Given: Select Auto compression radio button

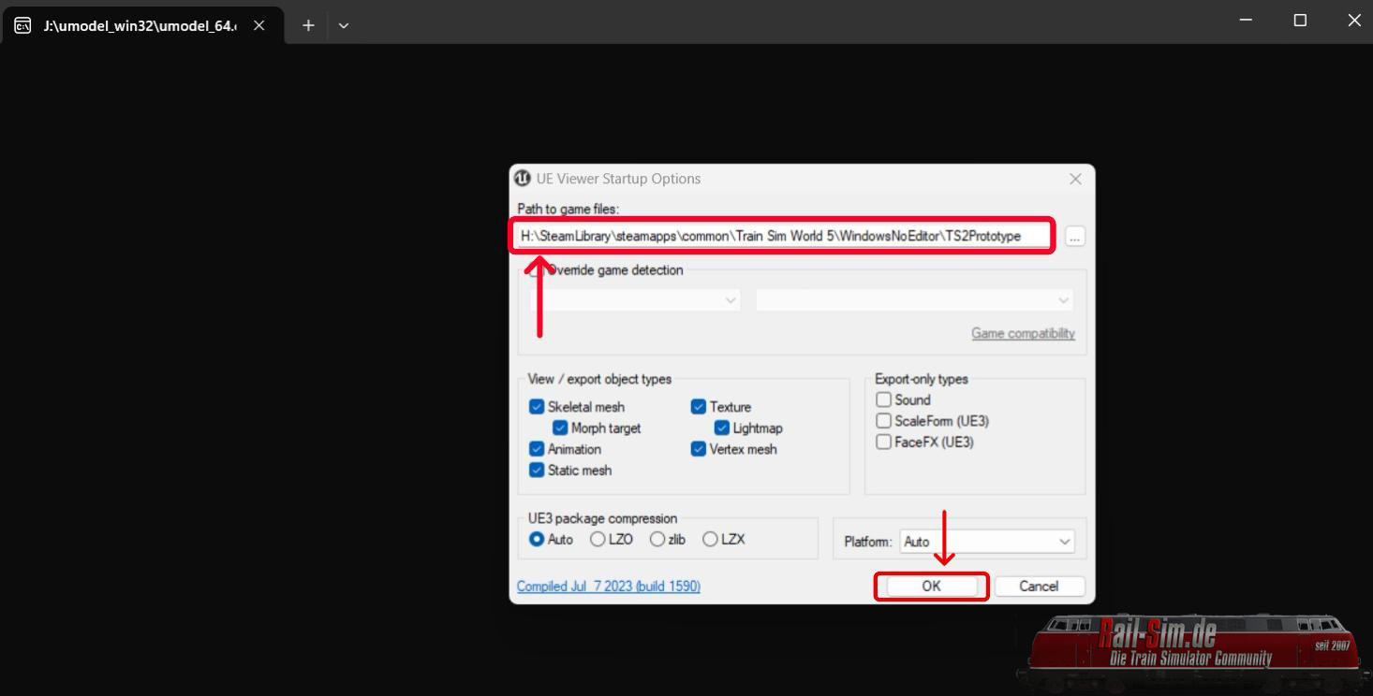Looking at the screenshot, I should pos(537,540).
